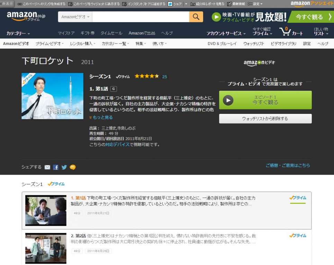Open ヘルプ in video submenu

click(323, 43)
